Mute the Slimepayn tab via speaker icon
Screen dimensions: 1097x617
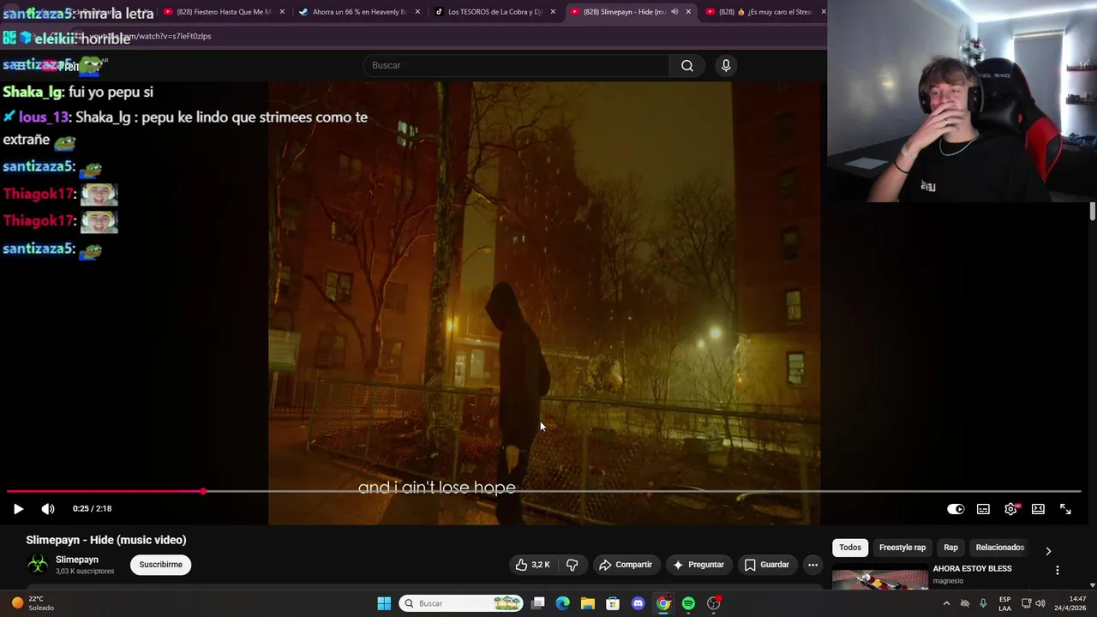pyautogui.click(x=674, y=12)
